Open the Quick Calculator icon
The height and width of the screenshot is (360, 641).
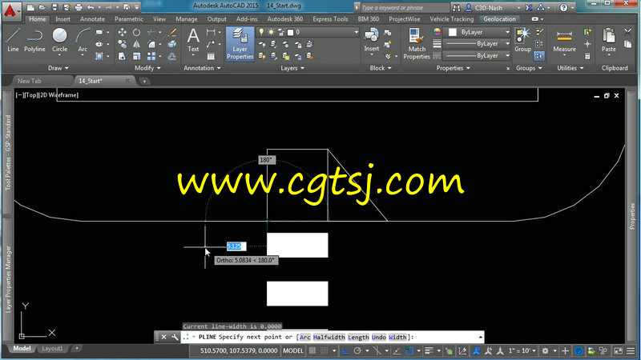587,56
